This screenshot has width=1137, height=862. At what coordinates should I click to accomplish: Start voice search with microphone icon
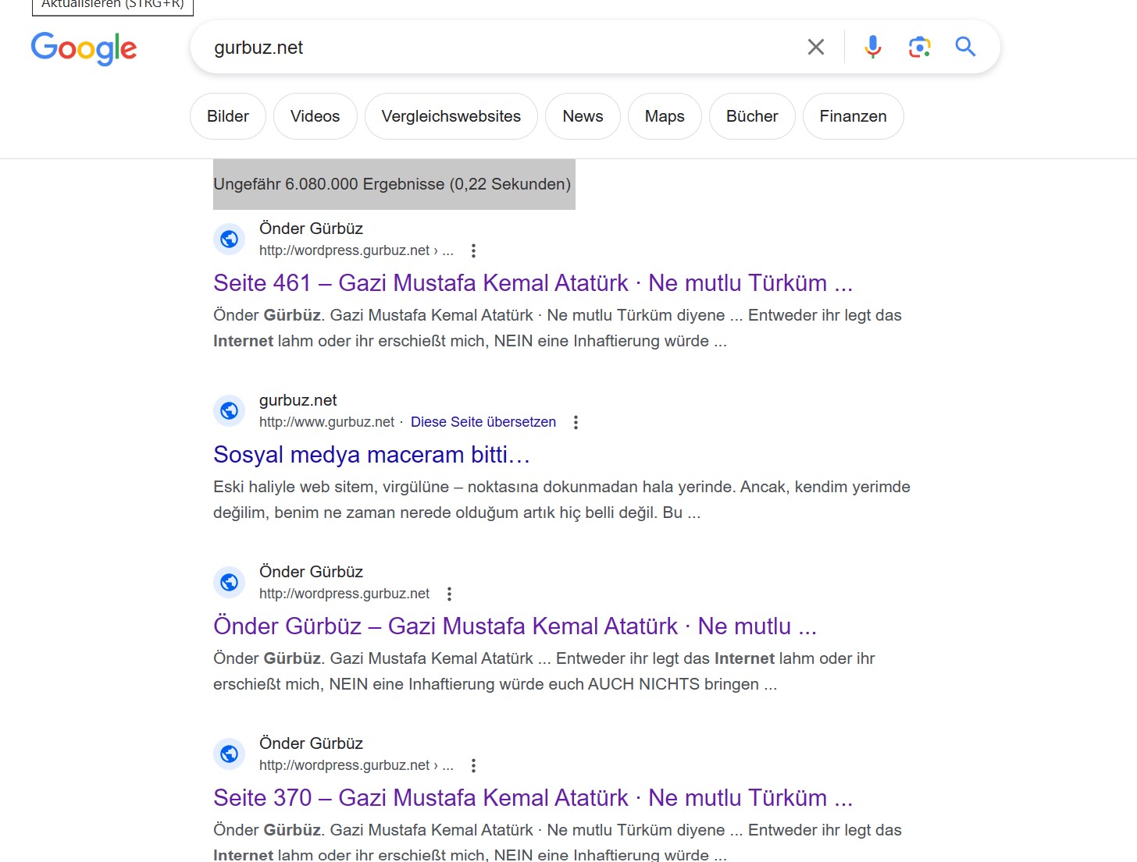coord(873,47)
